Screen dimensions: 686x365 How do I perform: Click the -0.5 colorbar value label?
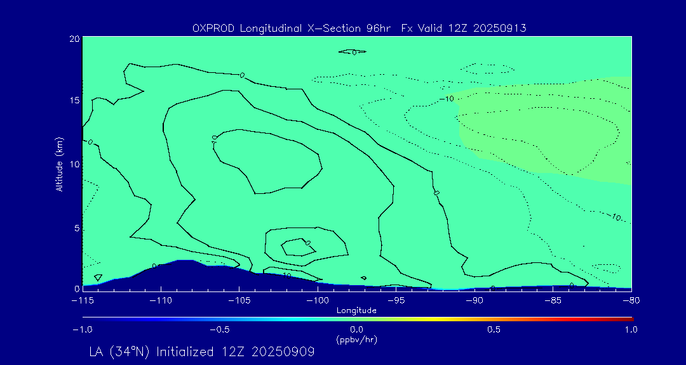tap(218, 330)
